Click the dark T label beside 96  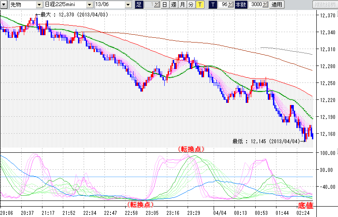[212, 5]
